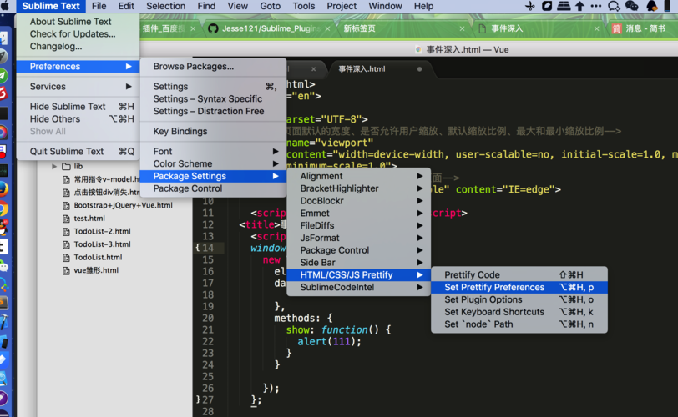
Task: Close the 事件深入 browser tab
Action: click(x=596, y=28)
